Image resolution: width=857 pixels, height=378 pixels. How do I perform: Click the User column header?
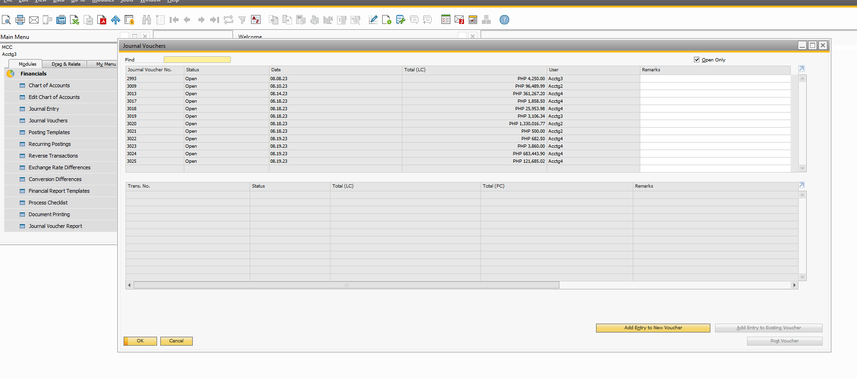point(593,70)
